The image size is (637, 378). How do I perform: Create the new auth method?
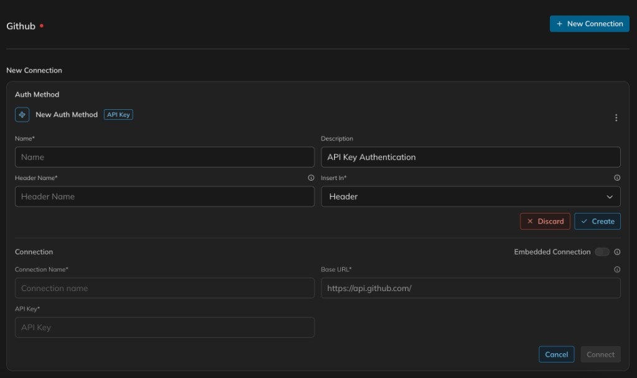point(597,221)
